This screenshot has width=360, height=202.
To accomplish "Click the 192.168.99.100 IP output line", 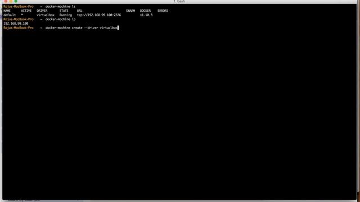I will [x=16, y=24].
